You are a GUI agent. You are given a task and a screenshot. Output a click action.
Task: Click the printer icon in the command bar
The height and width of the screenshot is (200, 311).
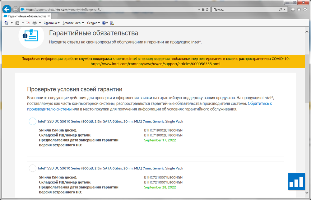click(x=35, y=23)
